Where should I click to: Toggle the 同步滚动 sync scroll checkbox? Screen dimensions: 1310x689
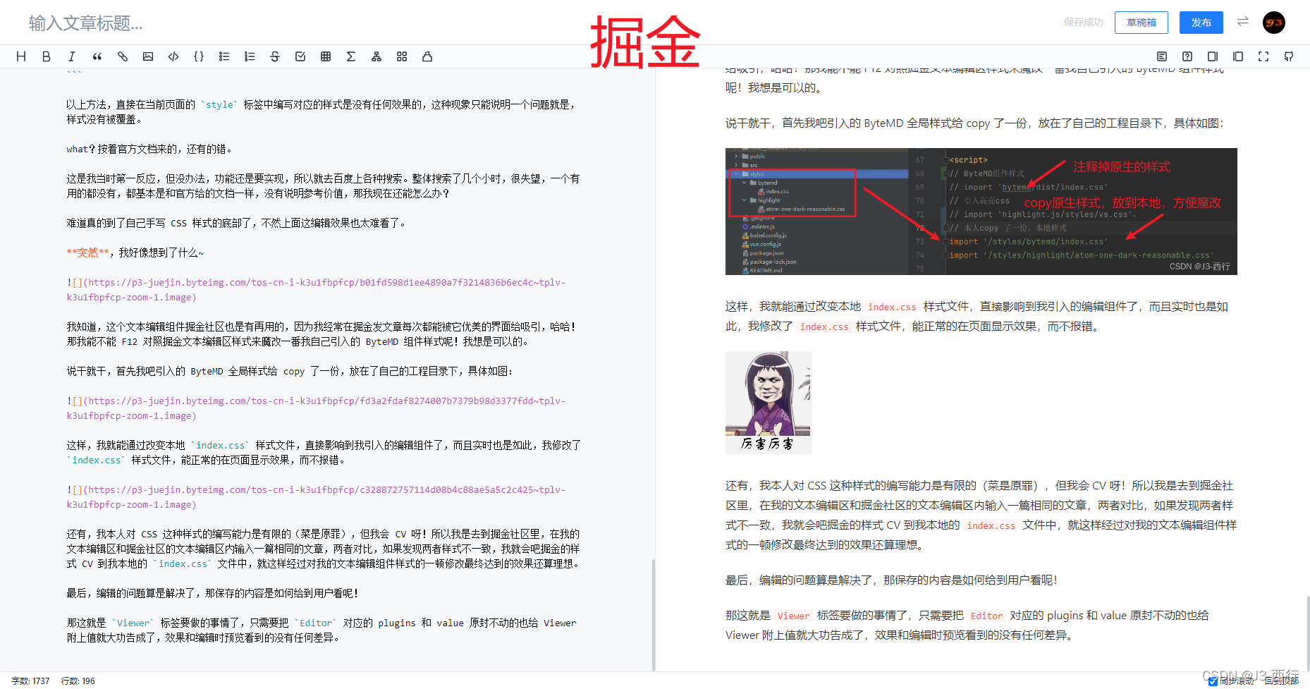1213,681
